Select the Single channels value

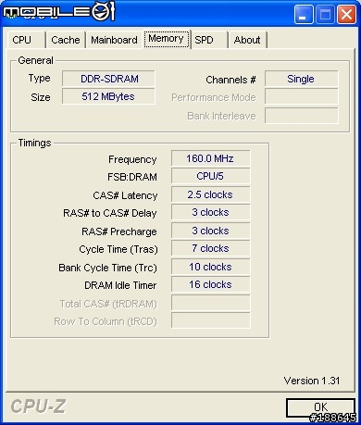click(301, 79)
